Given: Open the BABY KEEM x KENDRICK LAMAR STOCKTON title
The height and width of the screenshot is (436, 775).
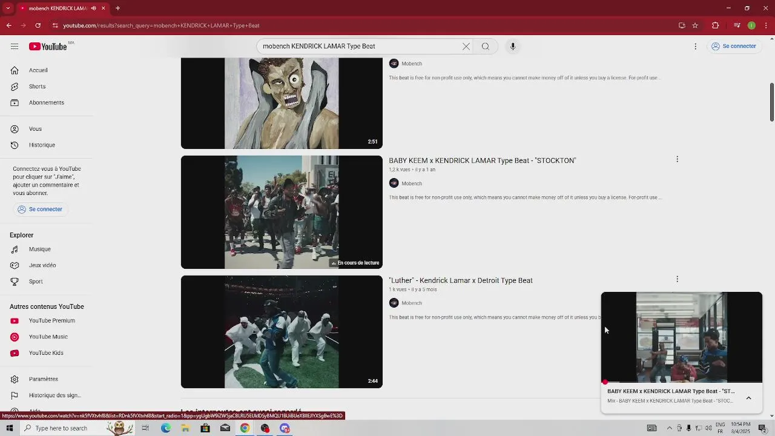Looking at the screenshot, I should [x=482, y=160].
